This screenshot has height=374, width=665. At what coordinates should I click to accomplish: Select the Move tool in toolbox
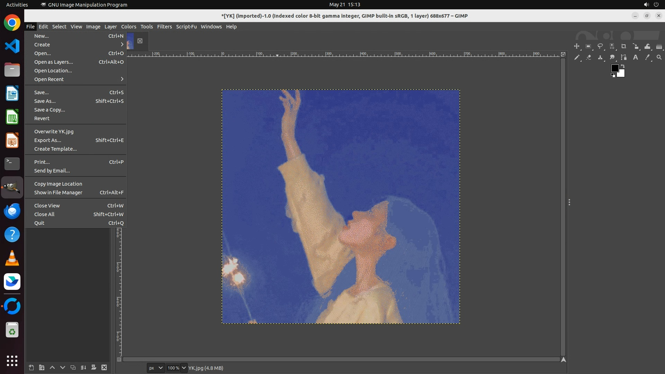coord(577,46)
